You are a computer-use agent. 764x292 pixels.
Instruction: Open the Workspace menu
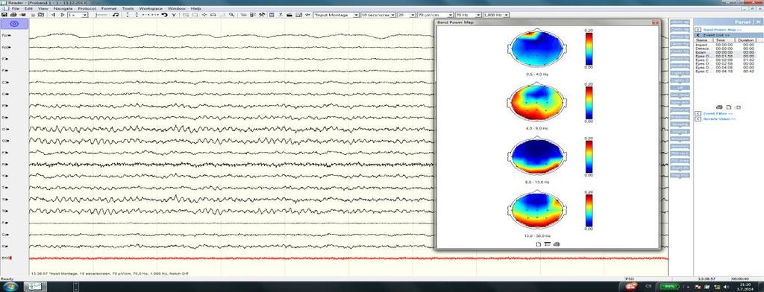151,9
